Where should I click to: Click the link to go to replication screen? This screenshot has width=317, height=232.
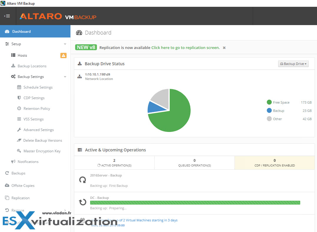(185, 48)
